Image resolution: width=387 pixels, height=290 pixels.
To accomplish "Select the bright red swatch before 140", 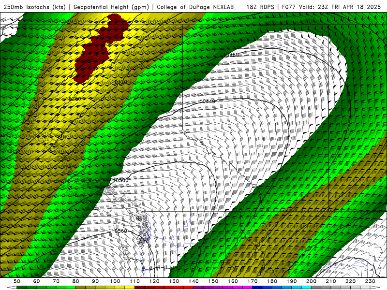I will click(189, 288).
